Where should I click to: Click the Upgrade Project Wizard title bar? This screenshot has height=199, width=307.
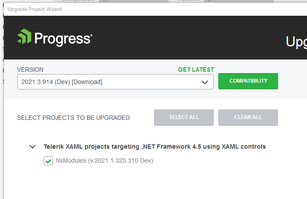pyautogui.click(x=131, y=9)
